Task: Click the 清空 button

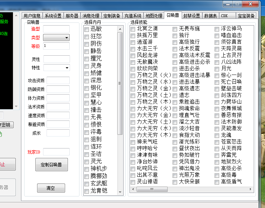Action: click(51, 188)
